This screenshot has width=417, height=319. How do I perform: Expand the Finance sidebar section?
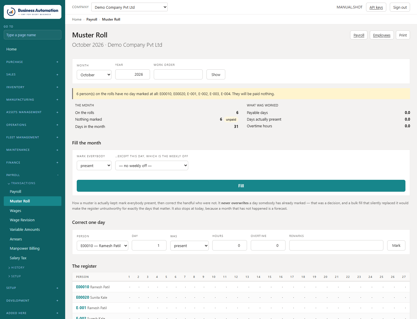click(32, 163)
